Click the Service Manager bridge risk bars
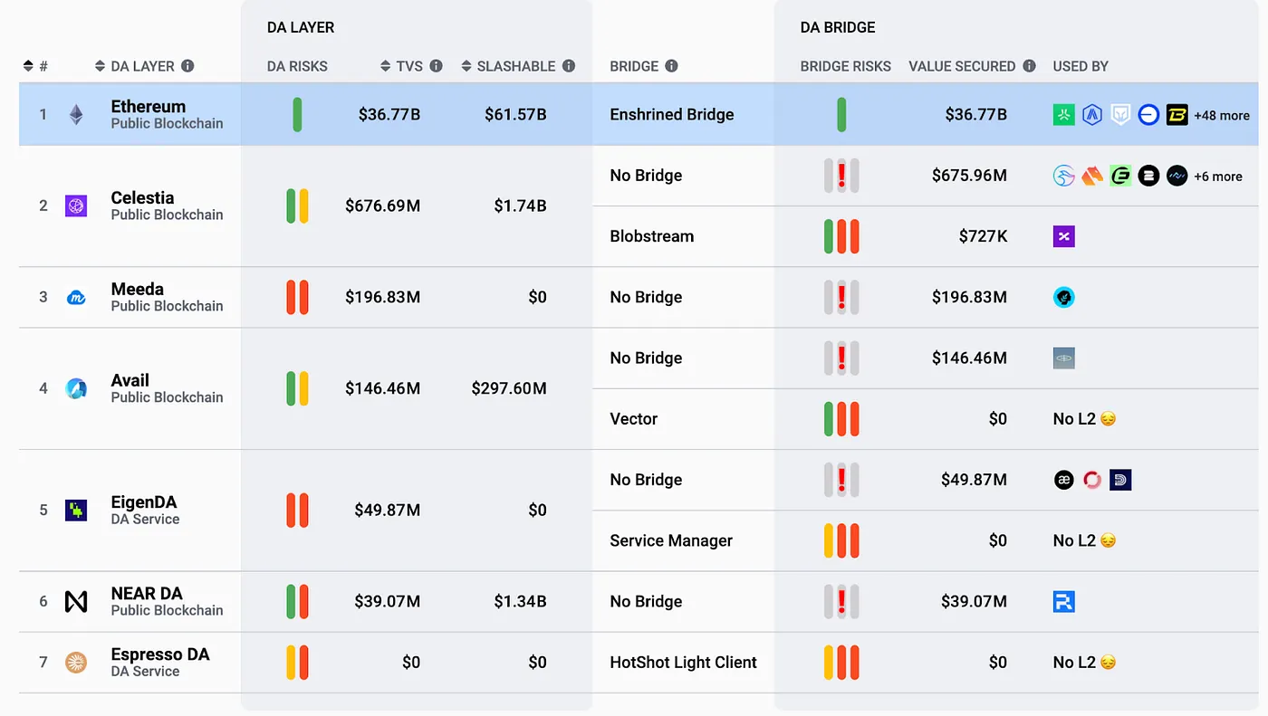Screen dimensions: 1268x716 coord(841,540)
